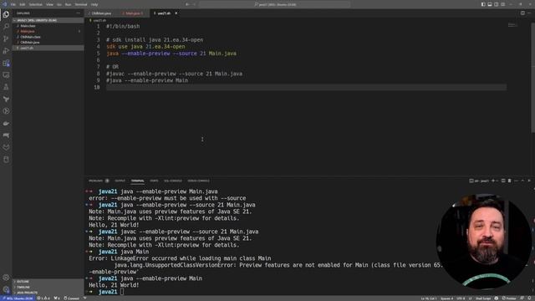Image resolution: width=535 pixels, height=301 pixels.
Task: Open Explorer Views and More Actions ellipsis
Action: point(78,13)
